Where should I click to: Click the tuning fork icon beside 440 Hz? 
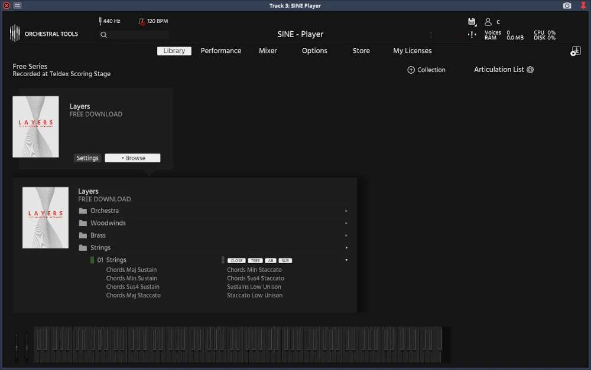pos(100,21)
